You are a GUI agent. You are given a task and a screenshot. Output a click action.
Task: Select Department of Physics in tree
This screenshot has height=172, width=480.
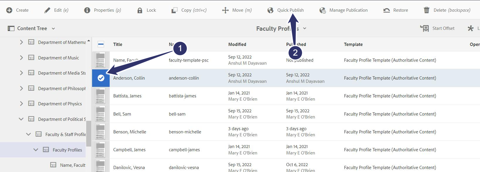coord(60,104)
